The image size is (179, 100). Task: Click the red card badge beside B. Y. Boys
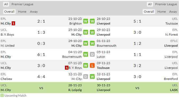(x=67, y=68)
